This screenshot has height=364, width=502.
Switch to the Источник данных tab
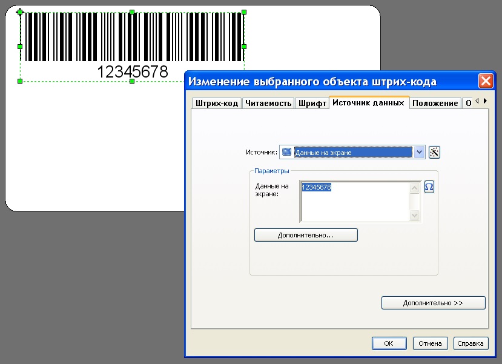[x=369, y=102]
